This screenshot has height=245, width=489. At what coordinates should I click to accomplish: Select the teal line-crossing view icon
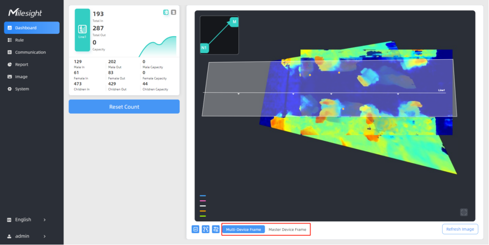(166, 12)
